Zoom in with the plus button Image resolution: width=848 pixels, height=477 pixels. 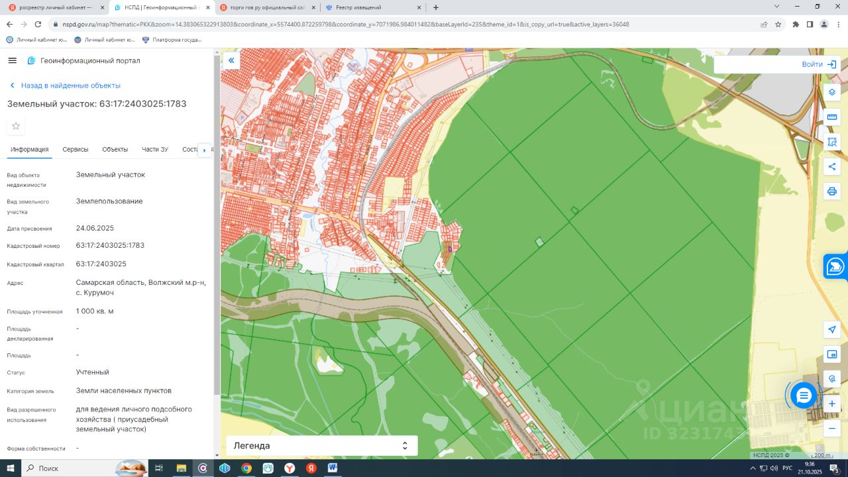[x=832, y=403]
